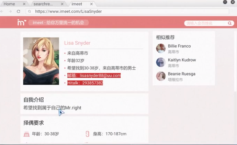
Task: Open Lisa Snyder's profile photo
Action: pos(41,61)
